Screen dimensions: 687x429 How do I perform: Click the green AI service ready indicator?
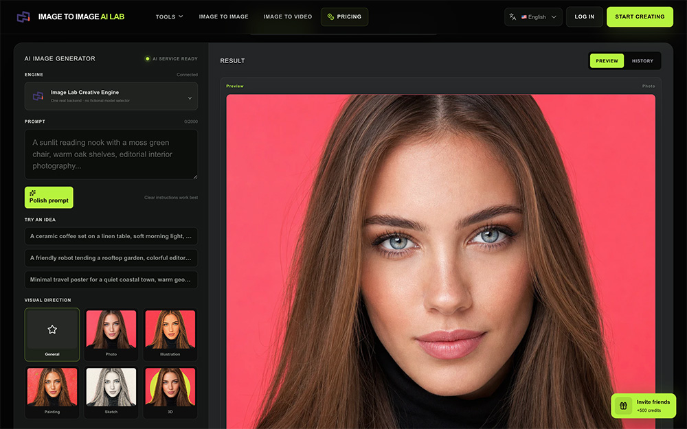pos(148,58)
